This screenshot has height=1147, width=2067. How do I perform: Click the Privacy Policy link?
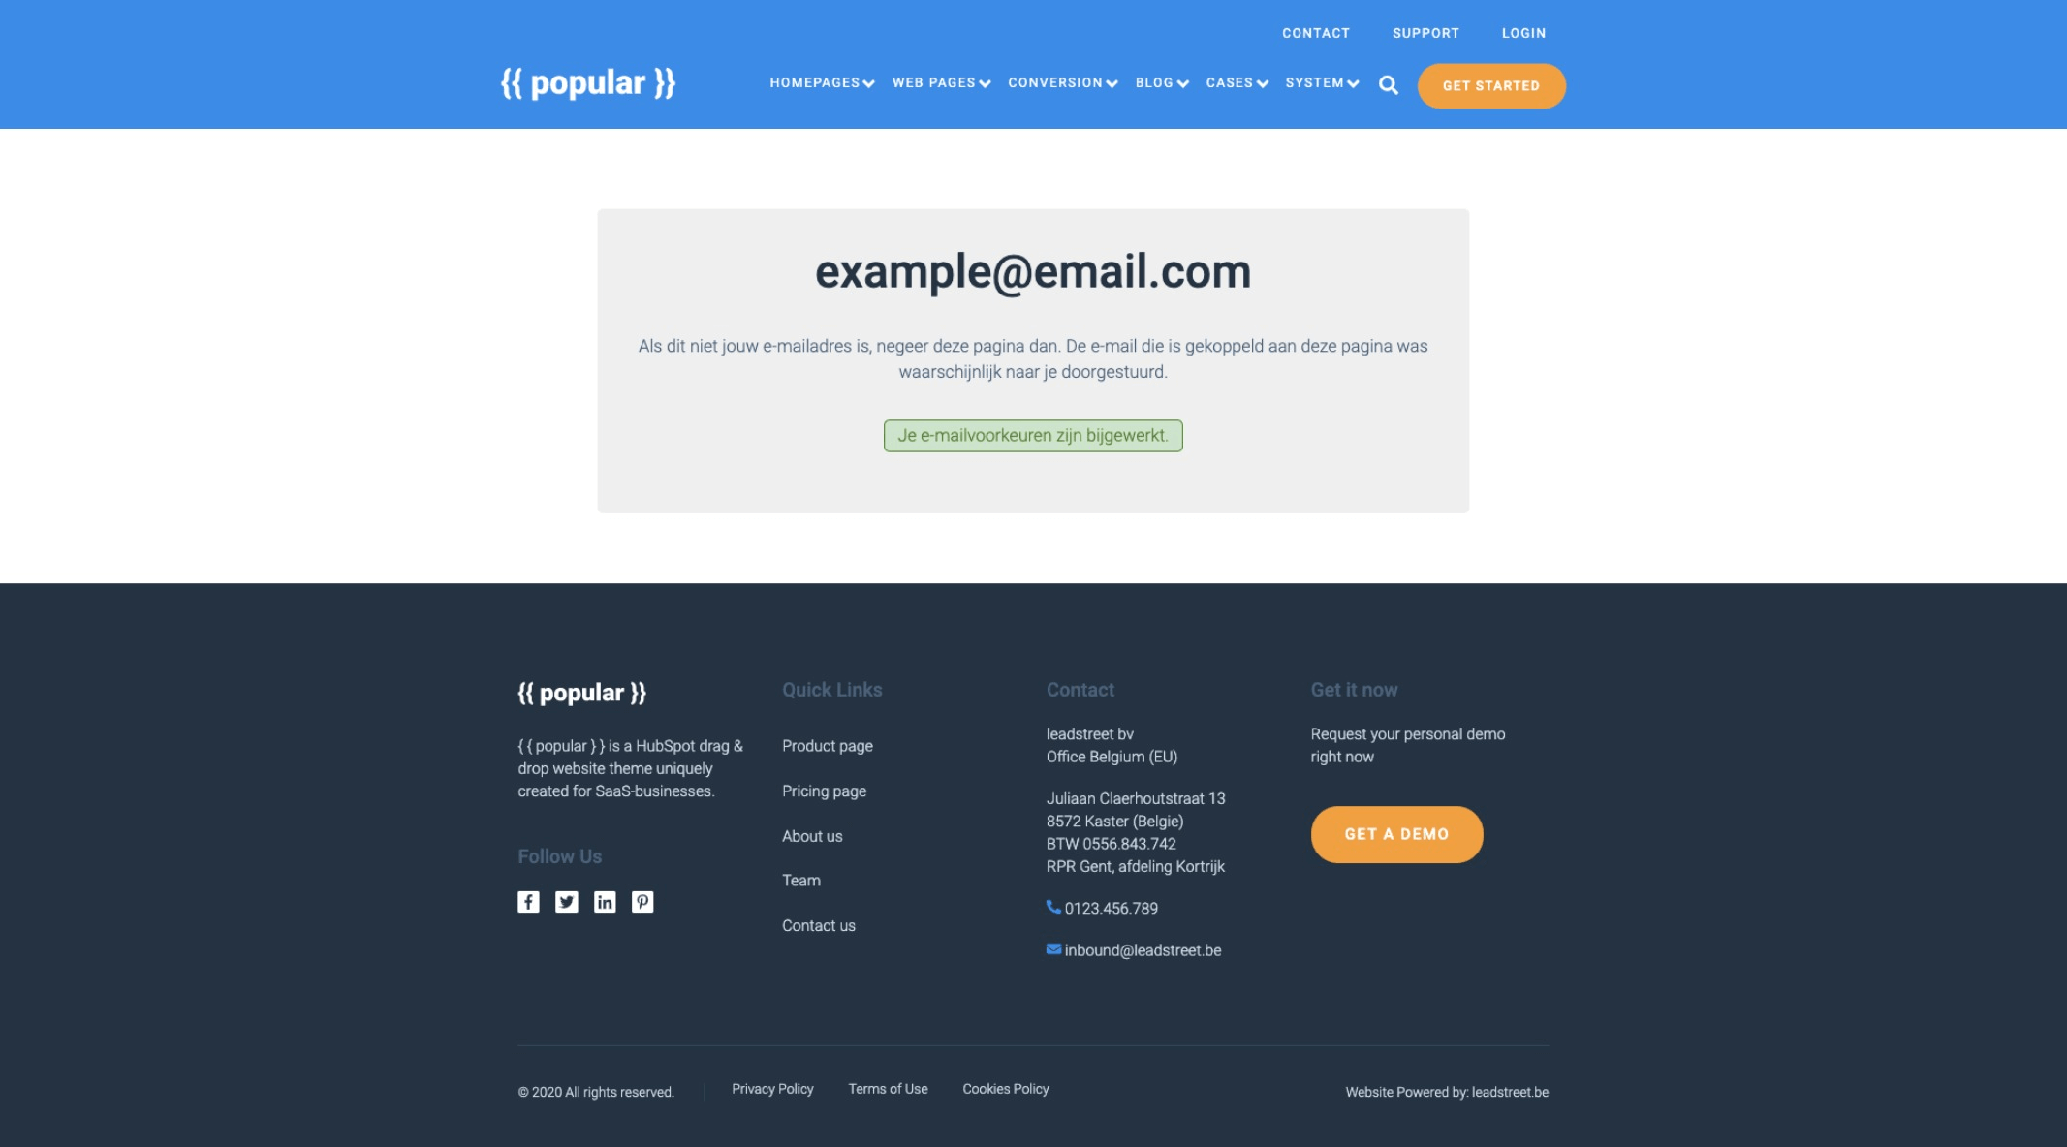pyautogui.click(x=771, y=1089)
